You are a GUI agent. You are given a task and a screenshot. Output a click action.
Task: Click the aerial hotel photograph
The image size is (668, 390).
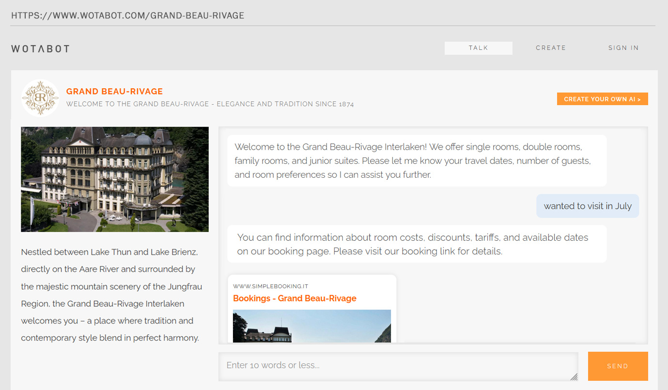click(x=114, y=179)
